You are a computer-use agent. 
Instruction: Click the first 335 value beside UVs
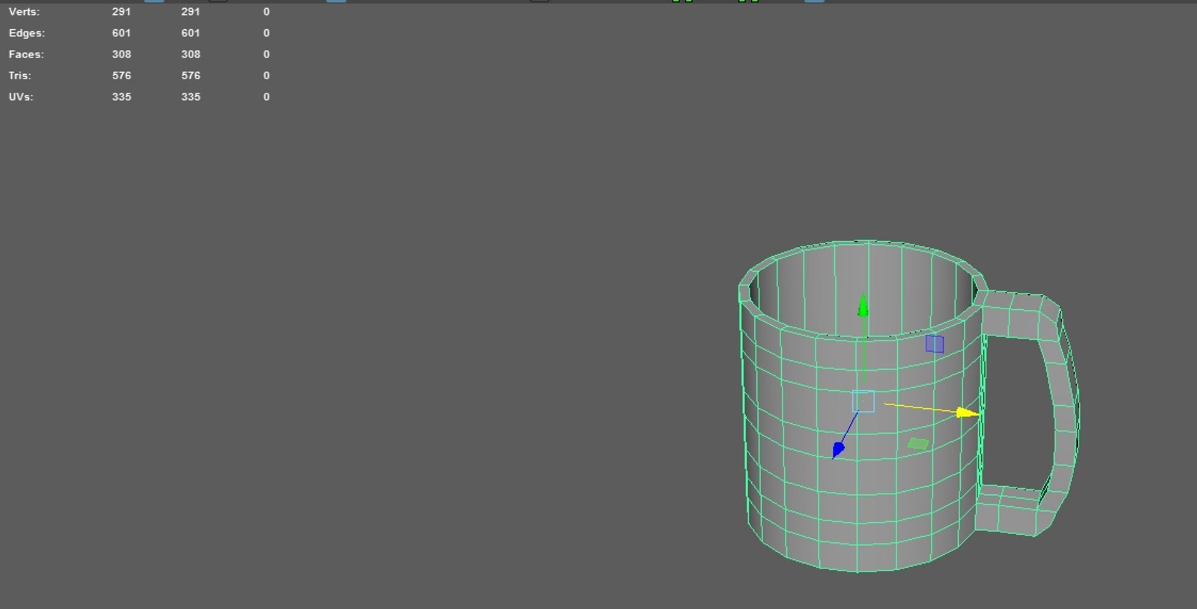[x=122, y=97]
